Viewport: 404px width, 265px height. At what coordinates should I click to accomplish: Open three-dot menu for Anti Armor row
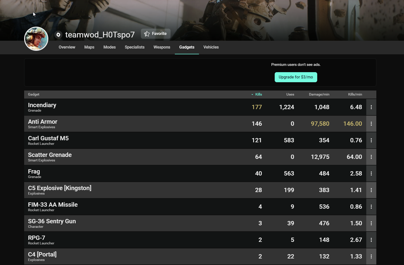(x=371, y=124)
